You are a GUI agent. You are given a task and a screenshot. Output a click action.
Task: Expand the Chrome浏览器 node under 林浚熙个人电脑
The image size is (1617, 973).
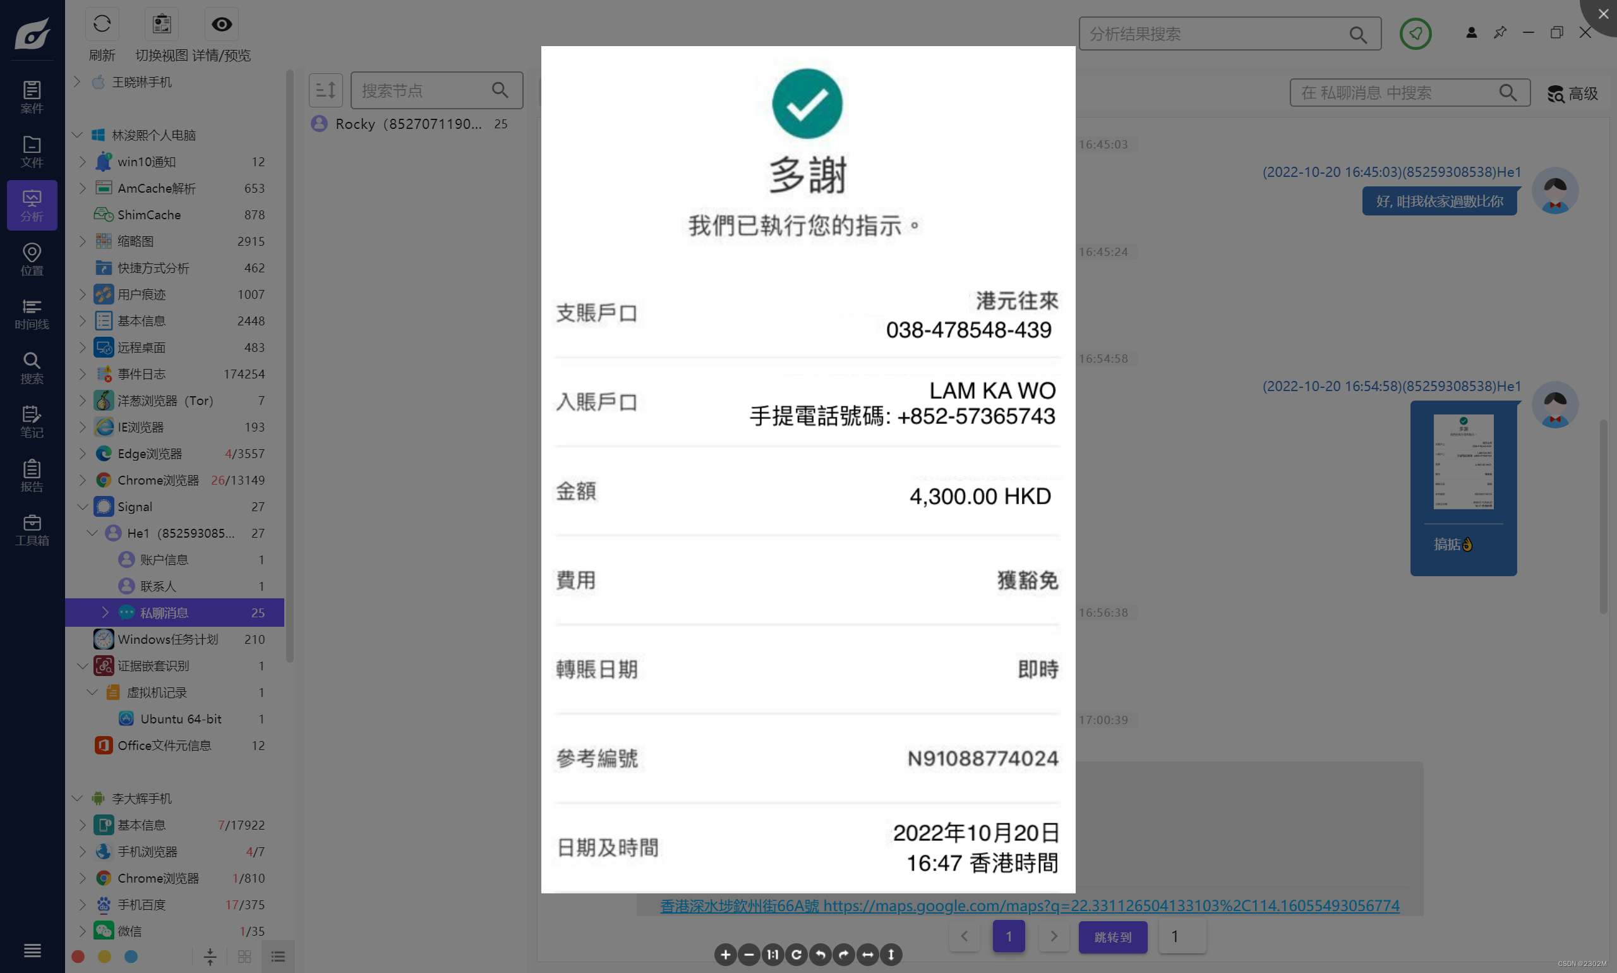coord(83,480)
